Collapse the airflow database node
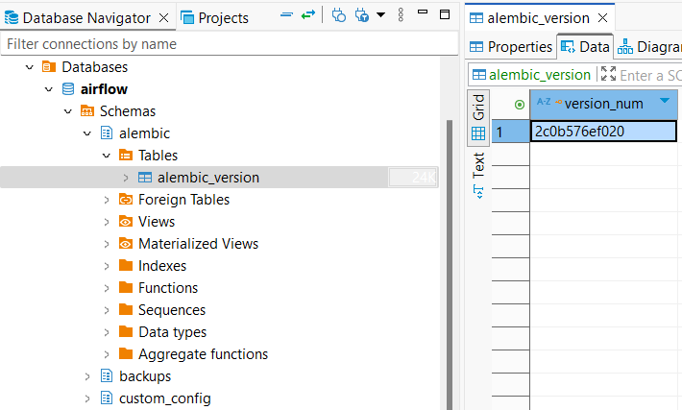This screenshot has width=682, height=410. 48,89
